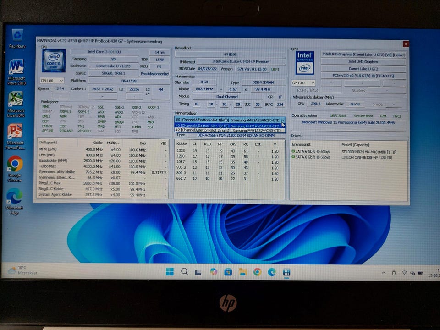Click the 8 GB memory size value
440x330 pixels.
[204, 82]
